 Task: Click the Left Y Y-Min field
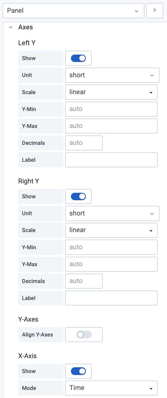pos(111,109)
